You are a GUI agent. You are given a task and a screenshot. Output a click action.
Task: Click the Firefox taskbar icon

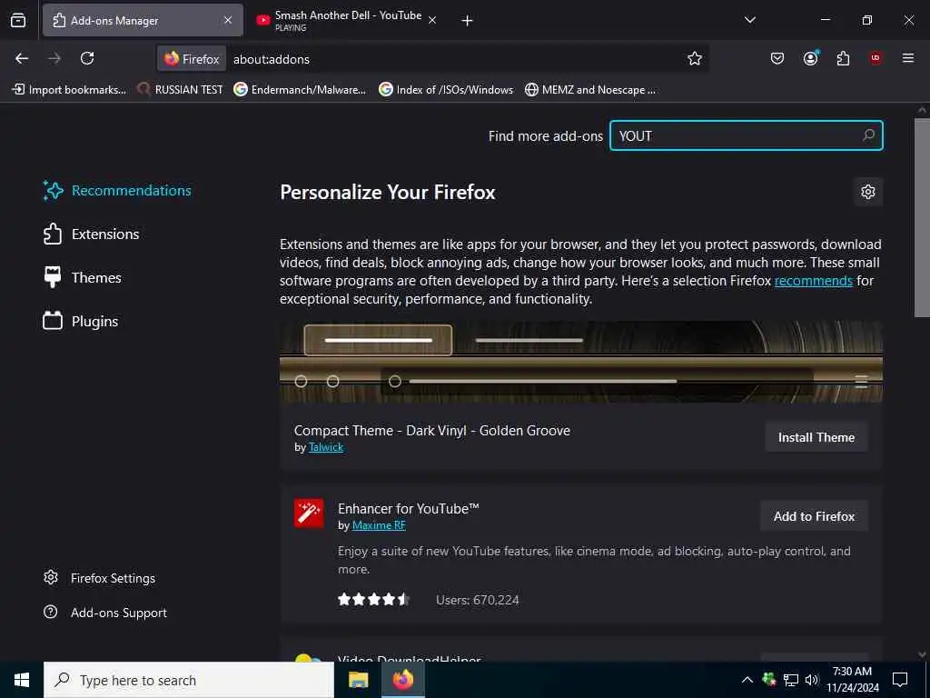403,680
